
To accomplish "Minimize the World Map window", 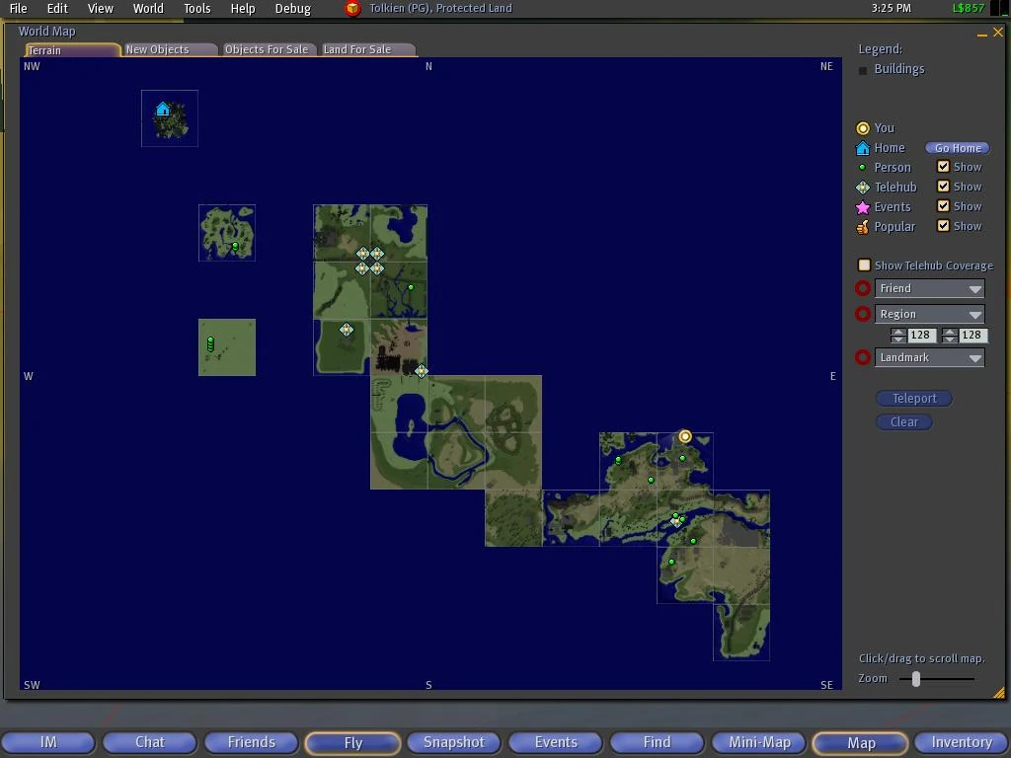I will 982,33.
